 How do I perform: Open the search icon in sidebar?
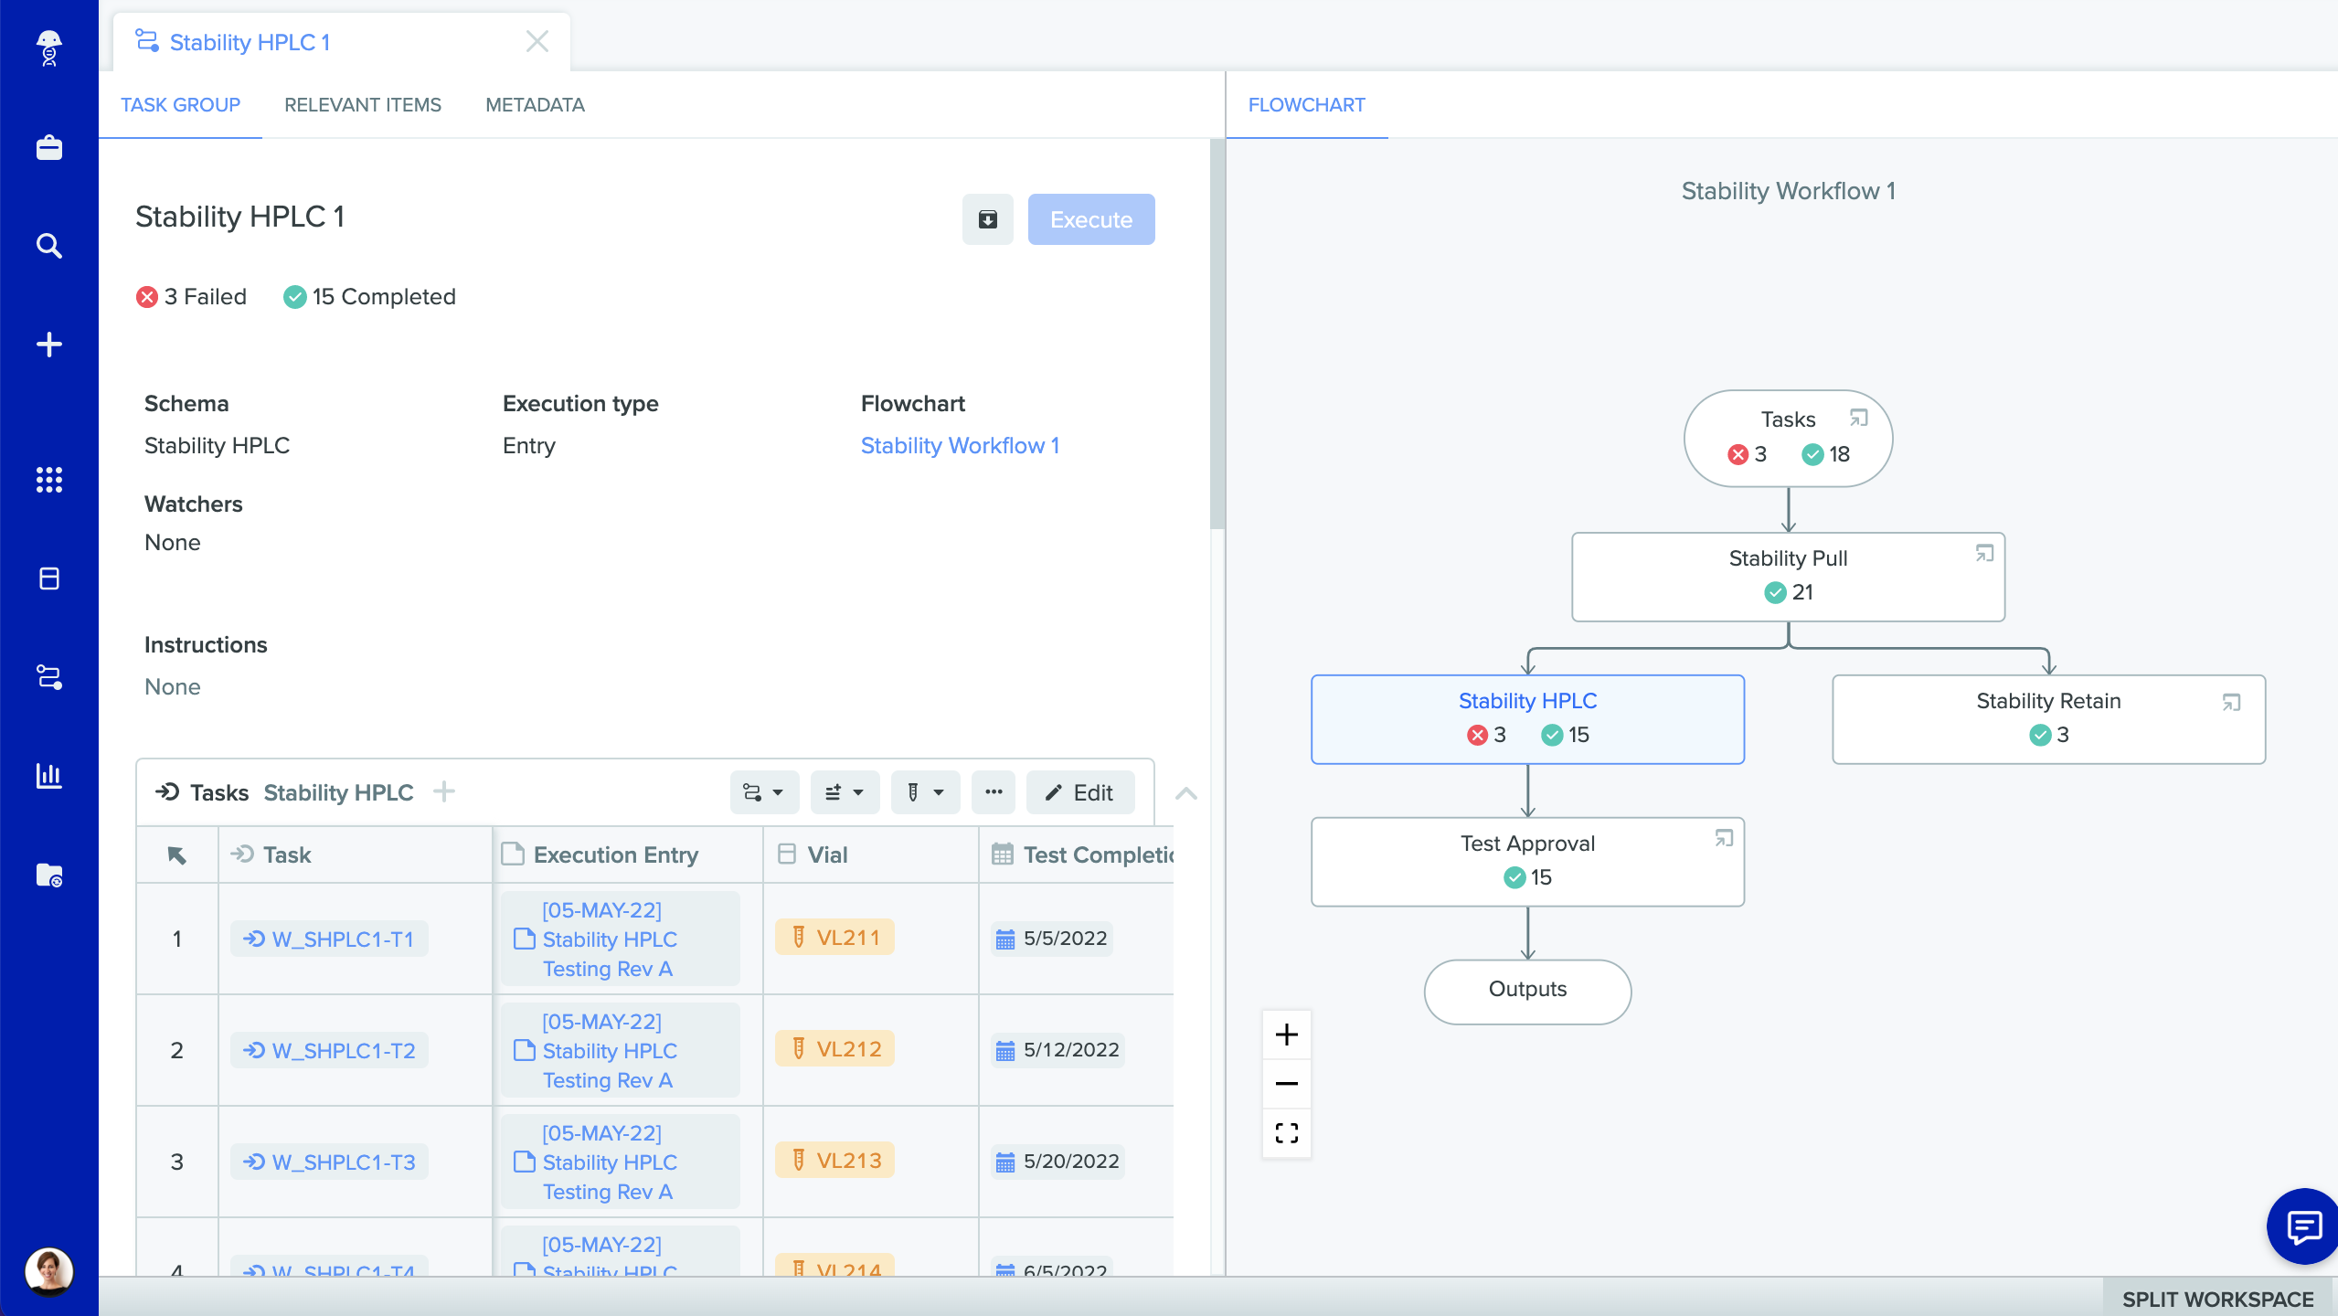(x=49, y=246)
